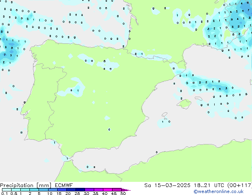This screenshot has width=252, height=195.
Task: Click the 0.5–1 mm legend swatch
Action: 16,190
